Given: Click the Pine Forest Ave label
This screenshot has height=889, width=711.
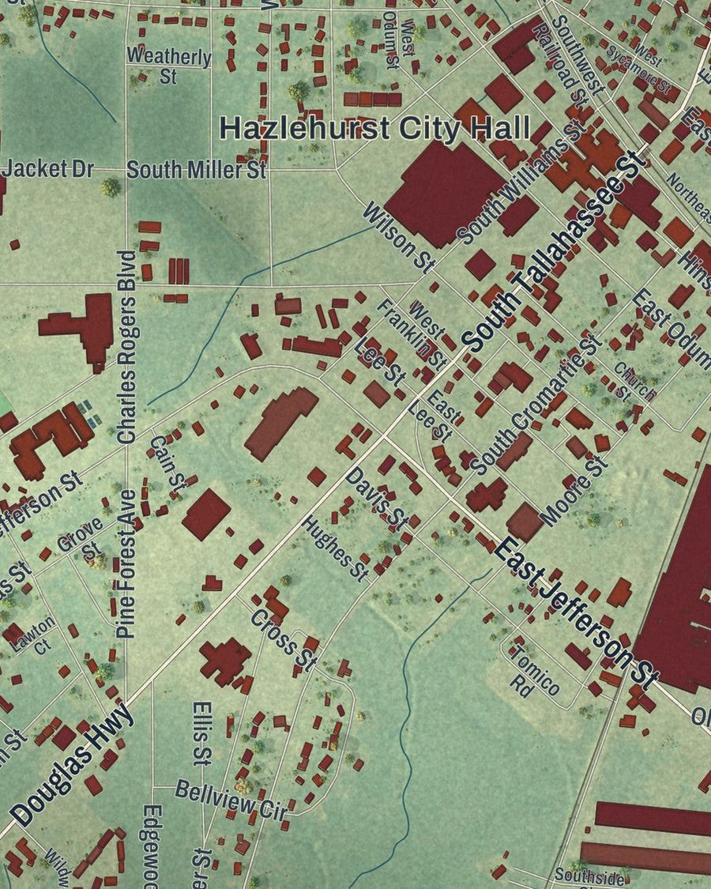Looking at the screenshot, I should (127, 563).
